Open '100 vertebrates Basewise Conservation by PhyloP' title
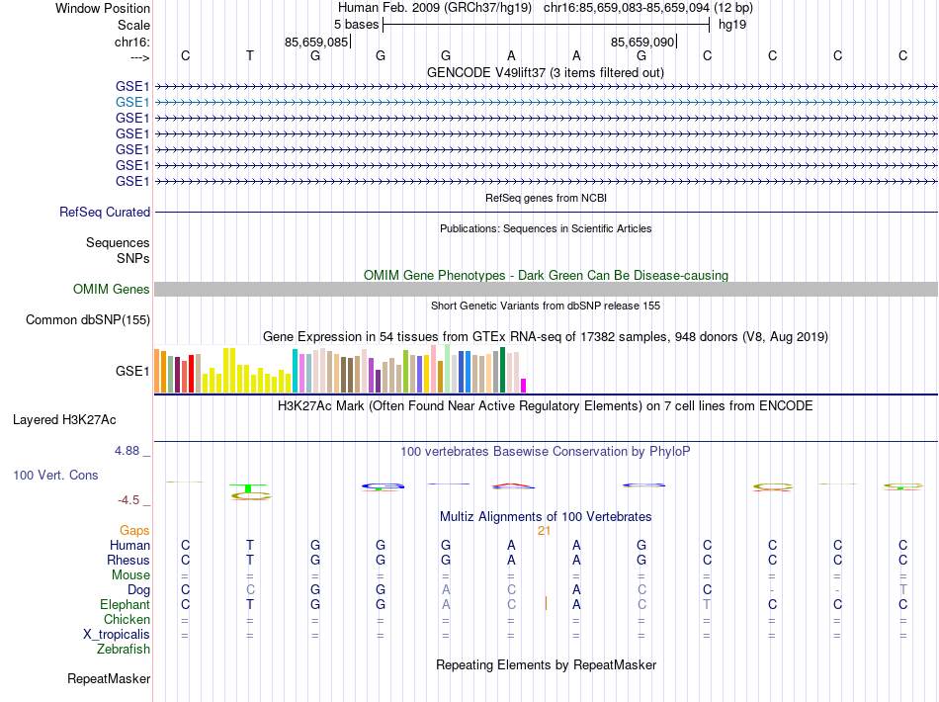 [x=545, y=452]
